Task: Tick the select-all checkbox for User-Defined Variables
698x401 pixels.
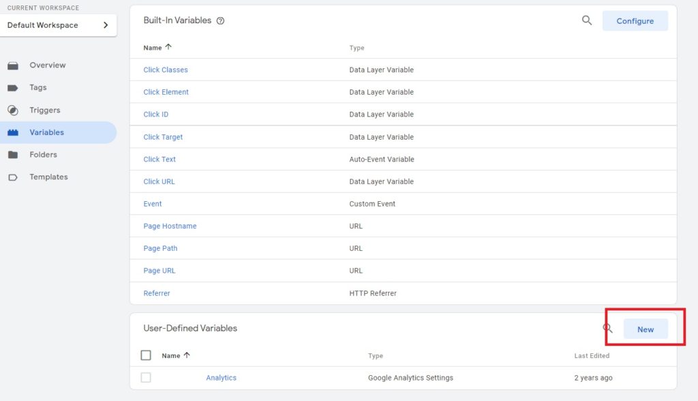Action: pyautogui.click(x=146, y=355)
